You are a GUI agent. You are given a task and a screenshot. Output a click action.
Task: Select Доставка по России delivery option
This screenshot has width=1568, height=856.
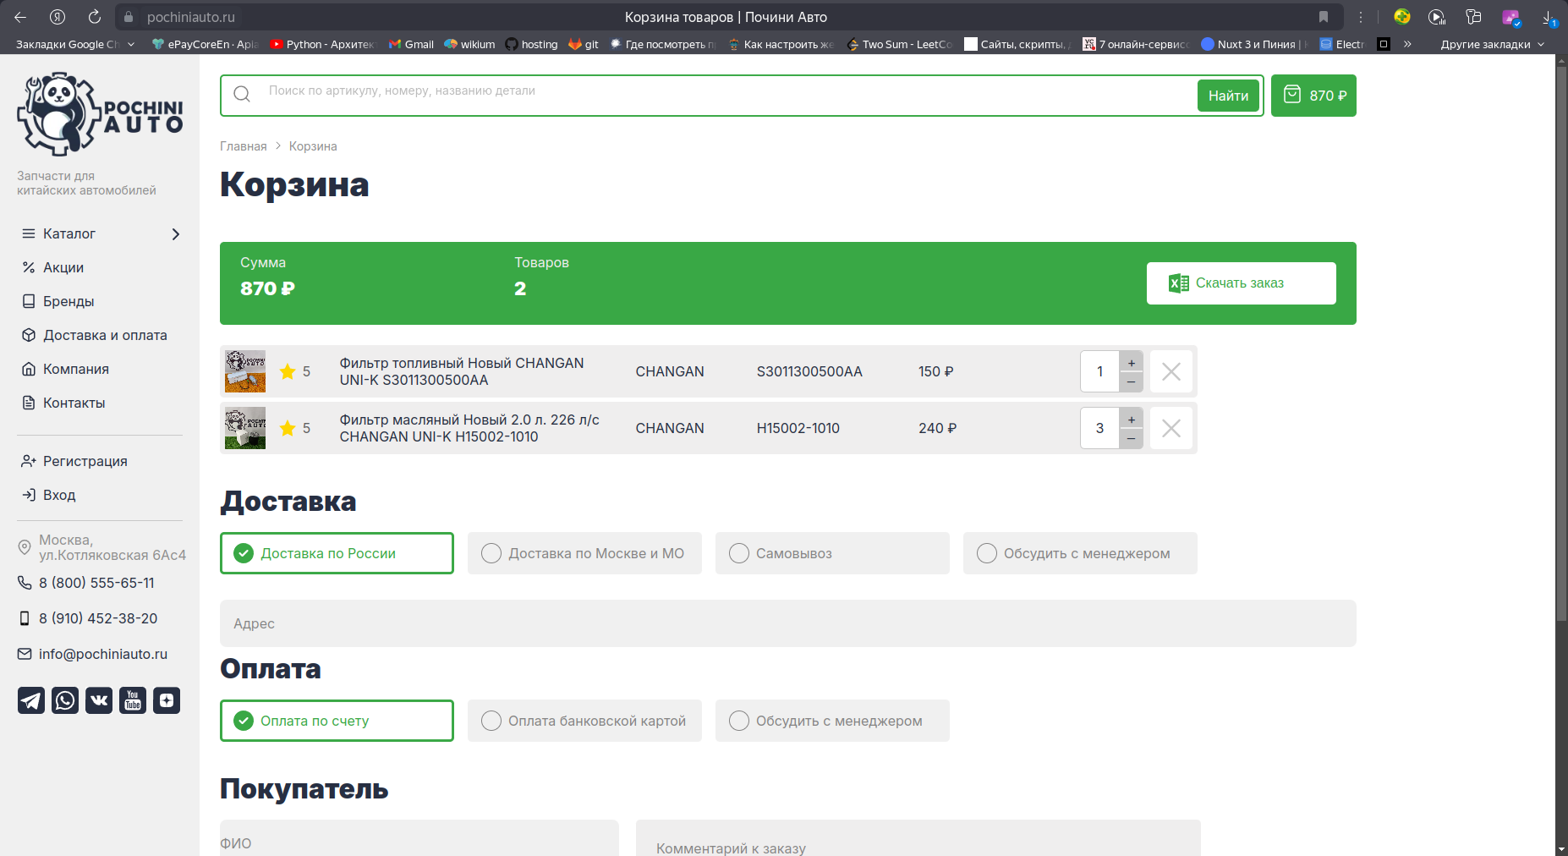pos(337,553)
